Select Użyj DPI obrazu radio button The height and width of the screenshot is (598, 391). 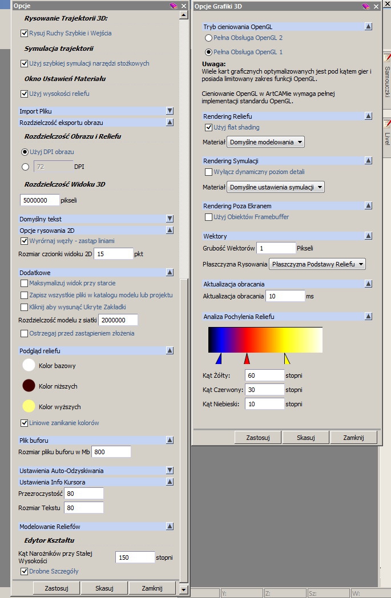[x=25, y=152]
